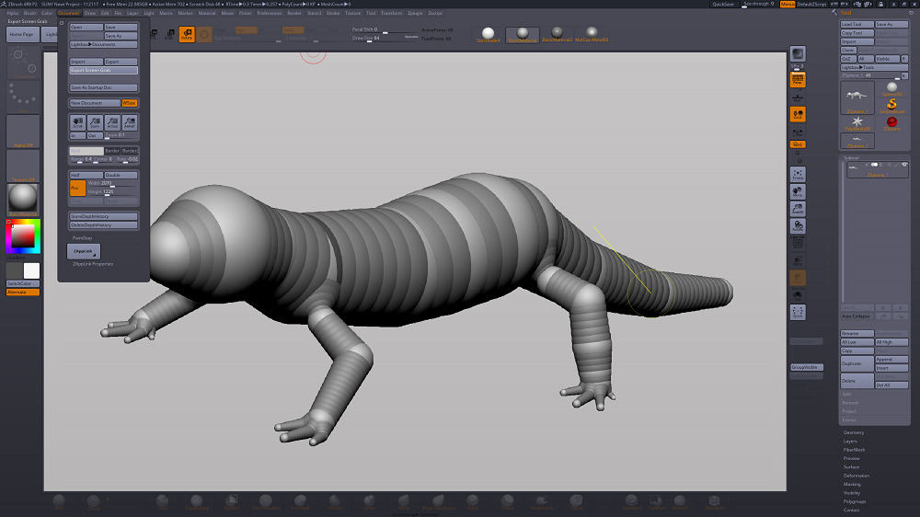Click the Zoom document icon
Image resolution: width=920 pixels, height=517 pixels.
click(x=95, y=122)
